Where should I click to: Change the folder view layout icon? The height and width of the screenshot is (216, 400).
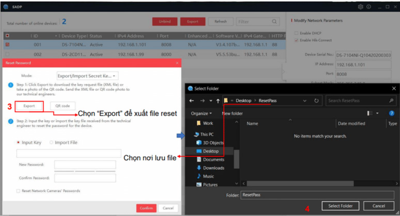tap(370, 114)
